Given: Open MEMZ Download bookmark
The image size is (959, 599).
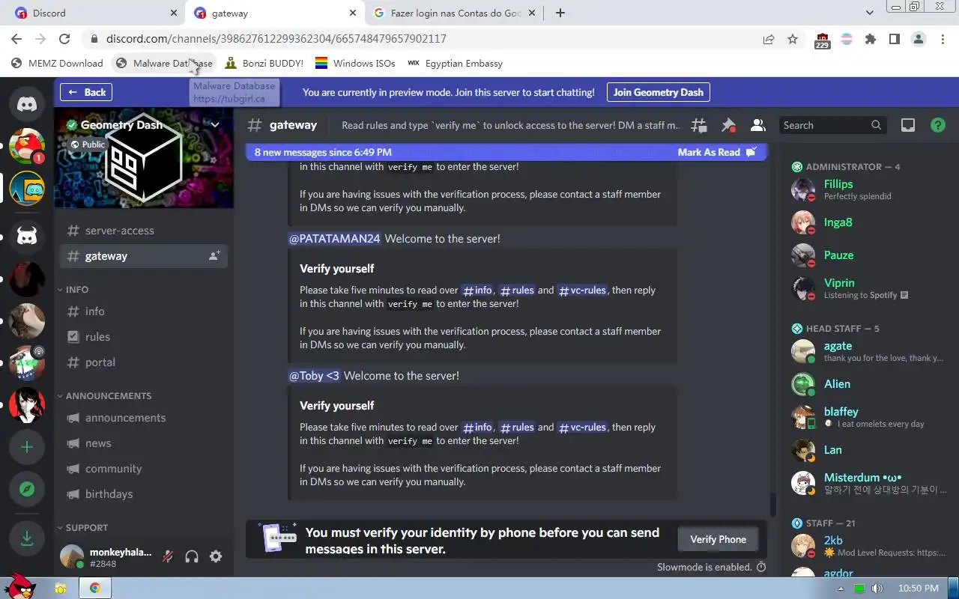Looking at the screenshot, I should tap(58, 64).
